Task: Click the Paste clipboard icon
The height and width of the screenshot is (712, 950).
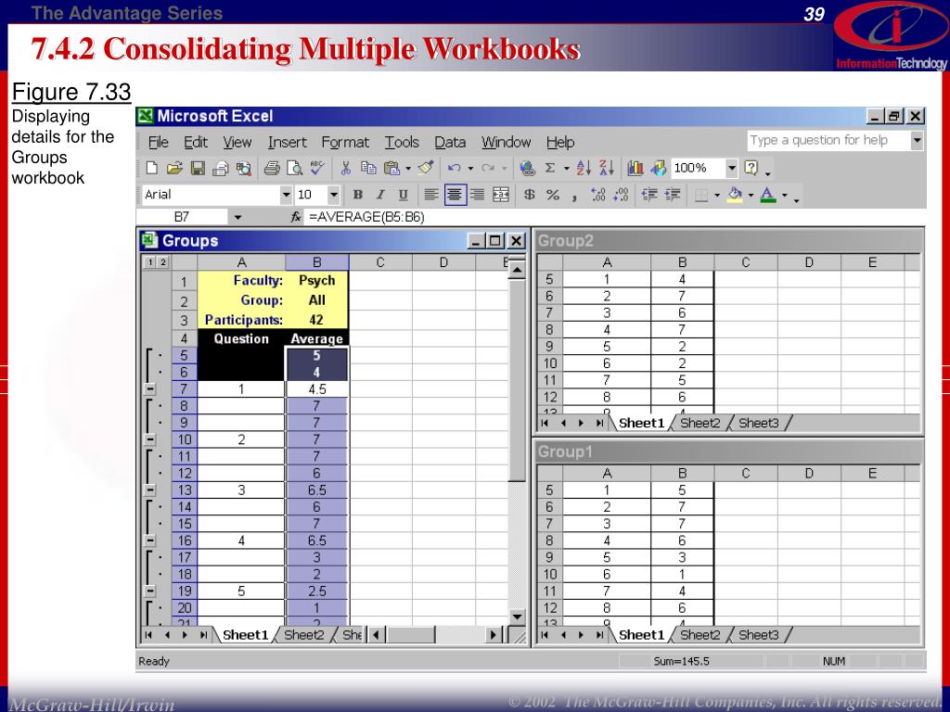Action: 392,169
